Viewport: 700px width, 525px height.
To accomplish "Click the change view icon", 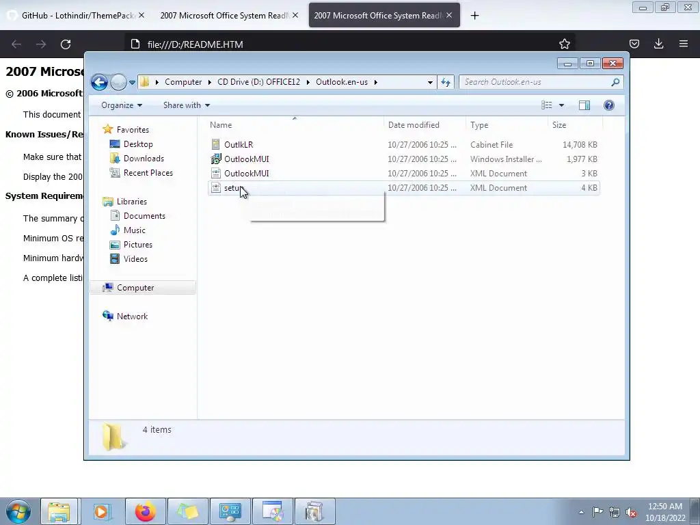I will (x=547, y=105).
